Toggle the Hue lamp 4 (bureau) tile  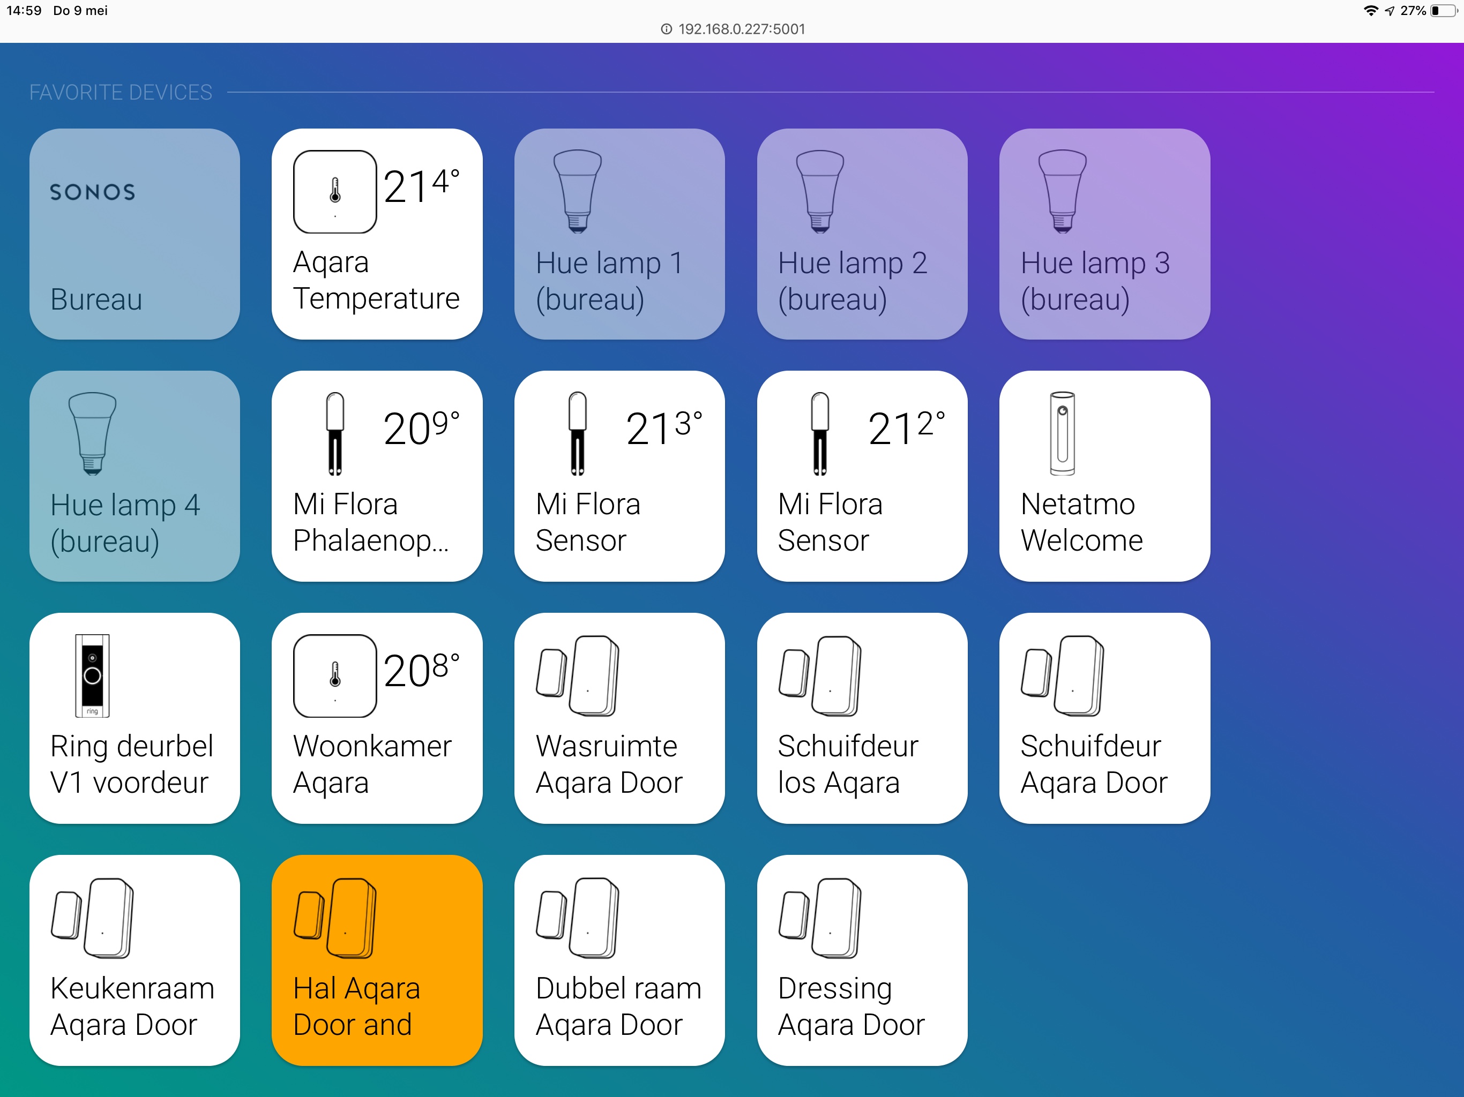pos(135,475)
